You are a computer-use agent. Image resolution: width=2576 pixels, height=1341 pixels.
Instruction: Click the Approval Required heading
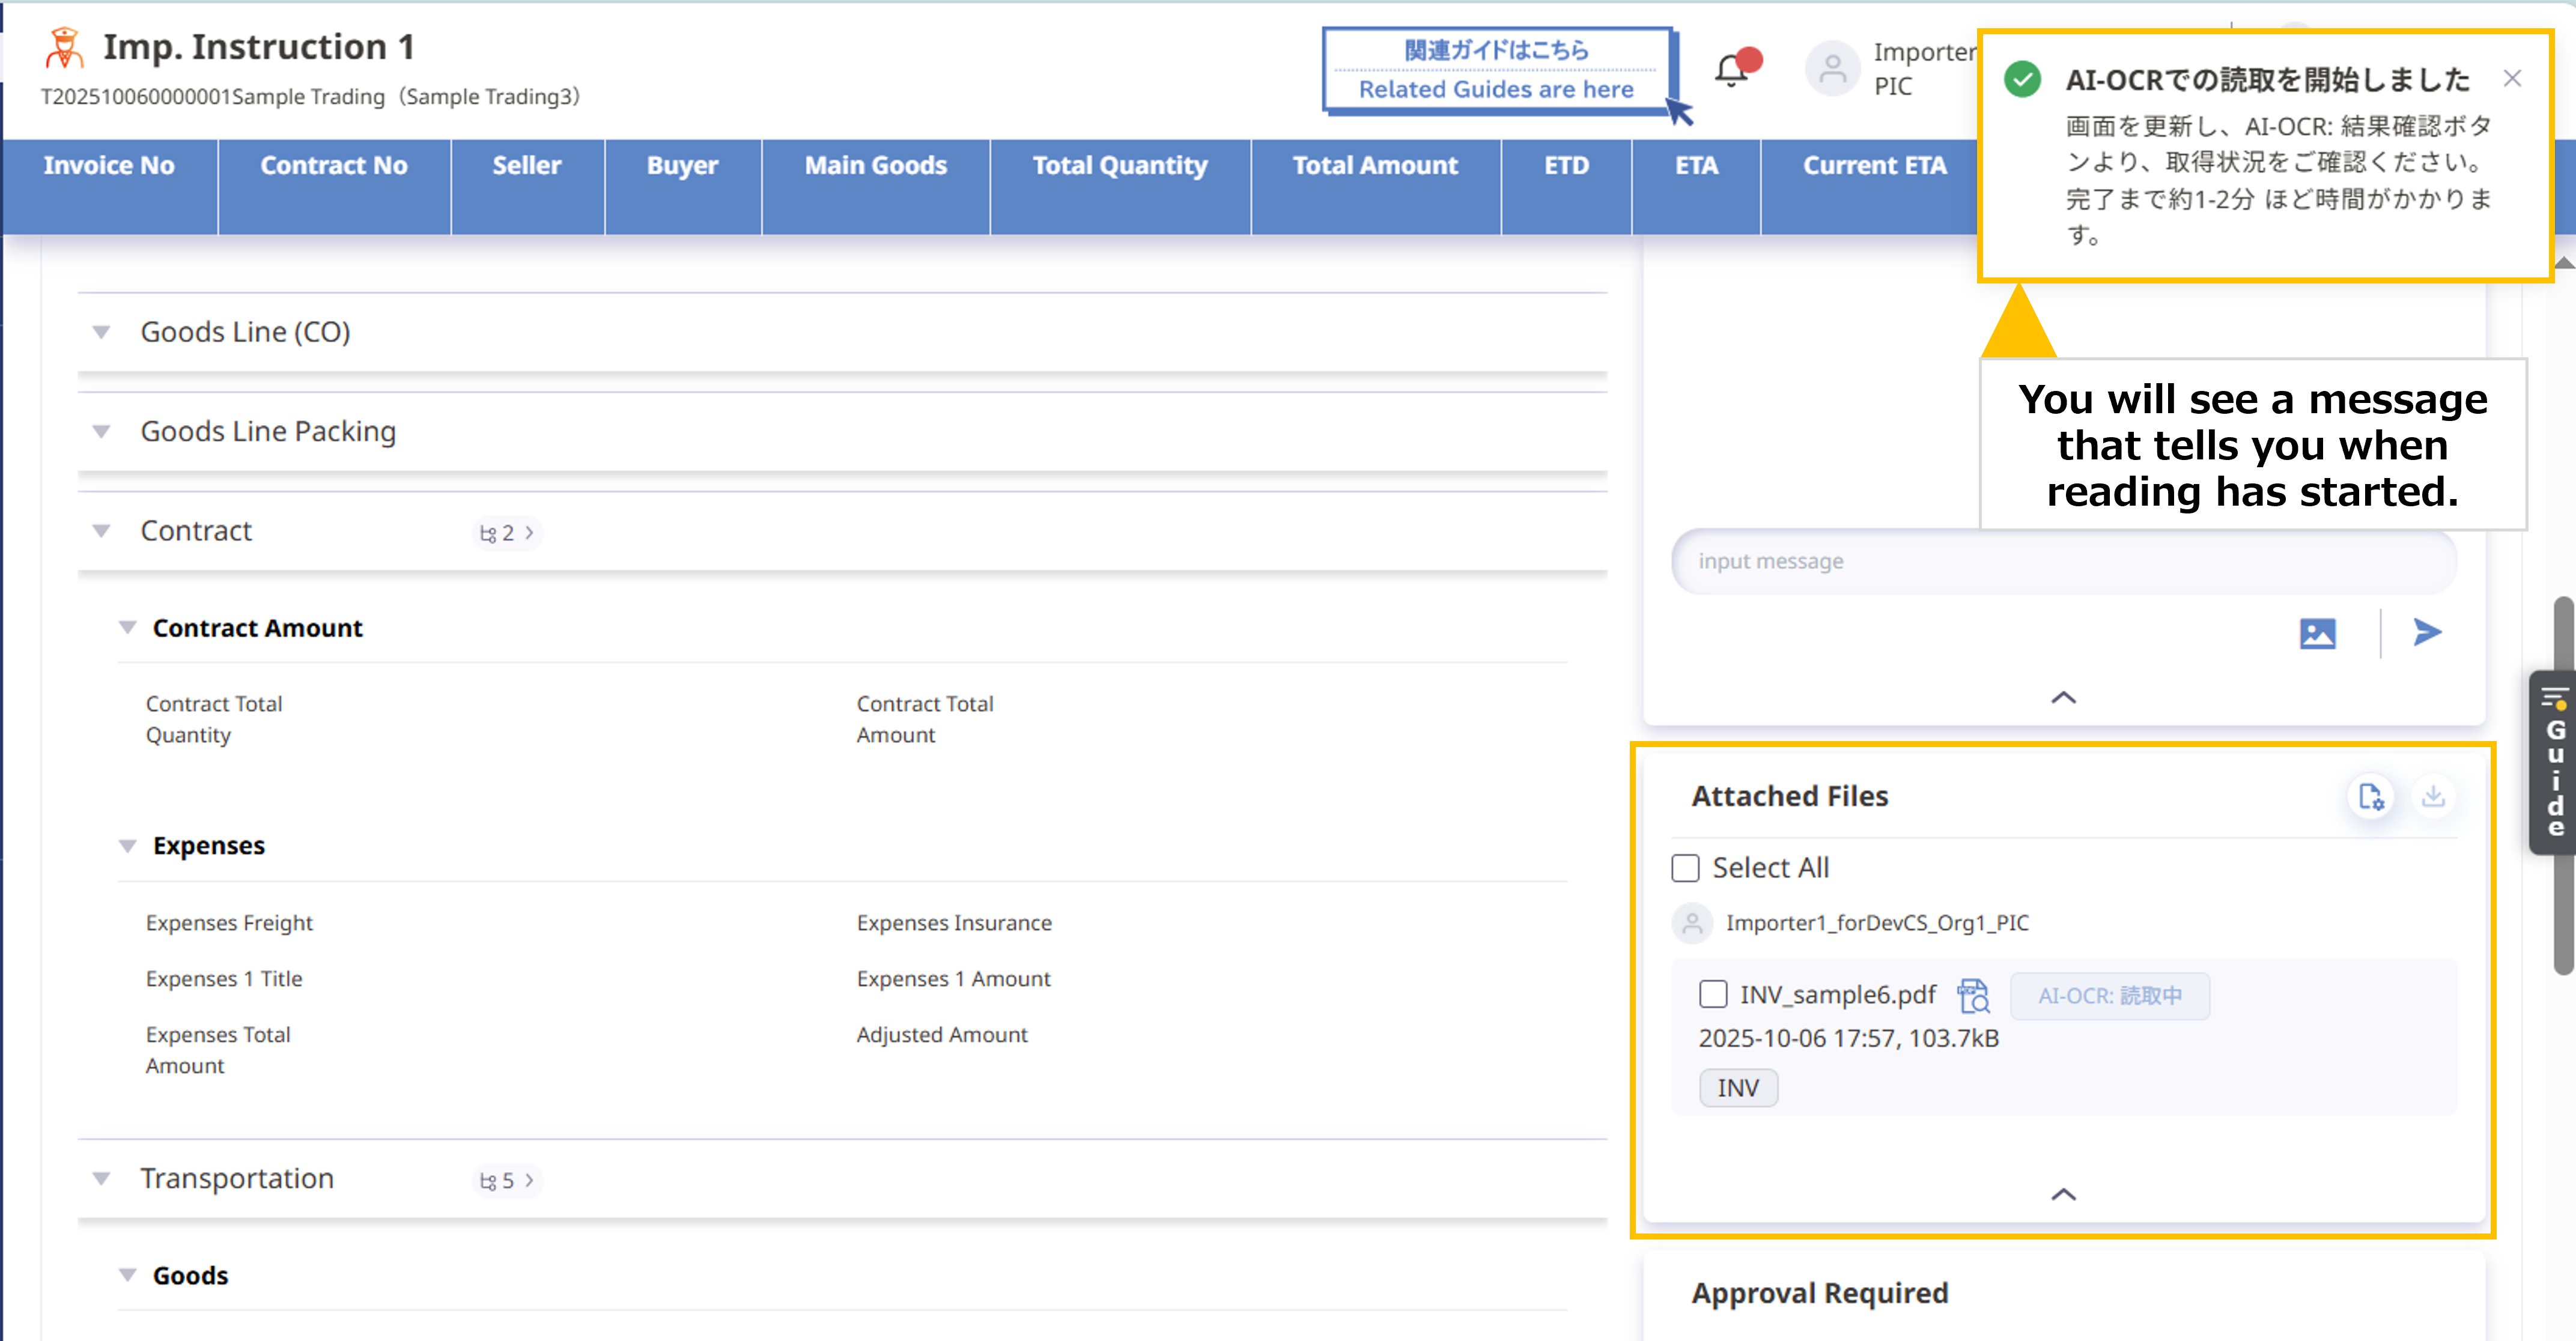click(x=1820, y=1293)
